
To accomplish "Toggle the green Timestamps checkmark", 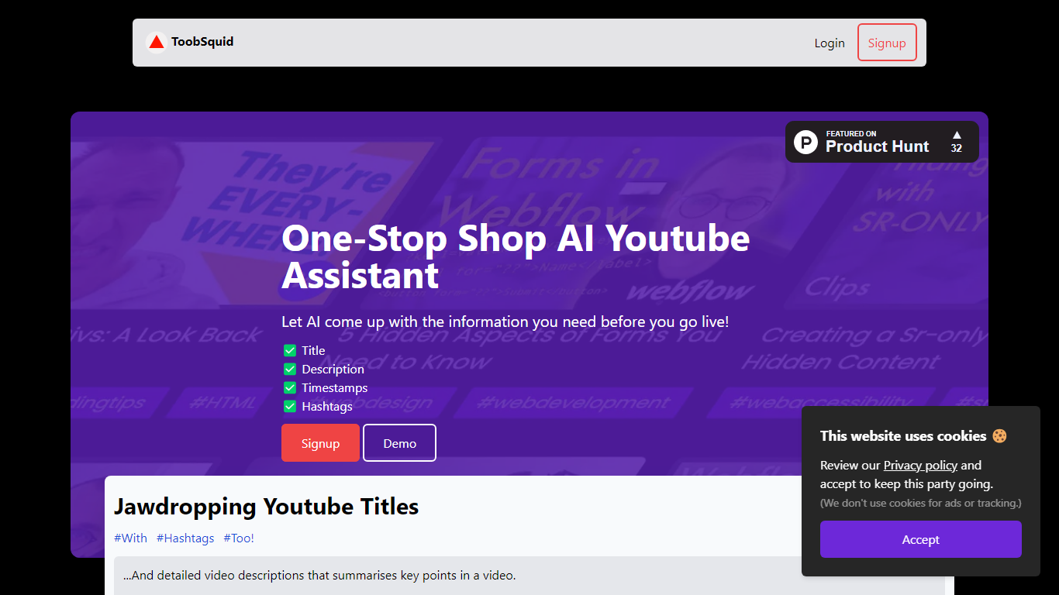I will pyautogui.click(x=290, y=387).
